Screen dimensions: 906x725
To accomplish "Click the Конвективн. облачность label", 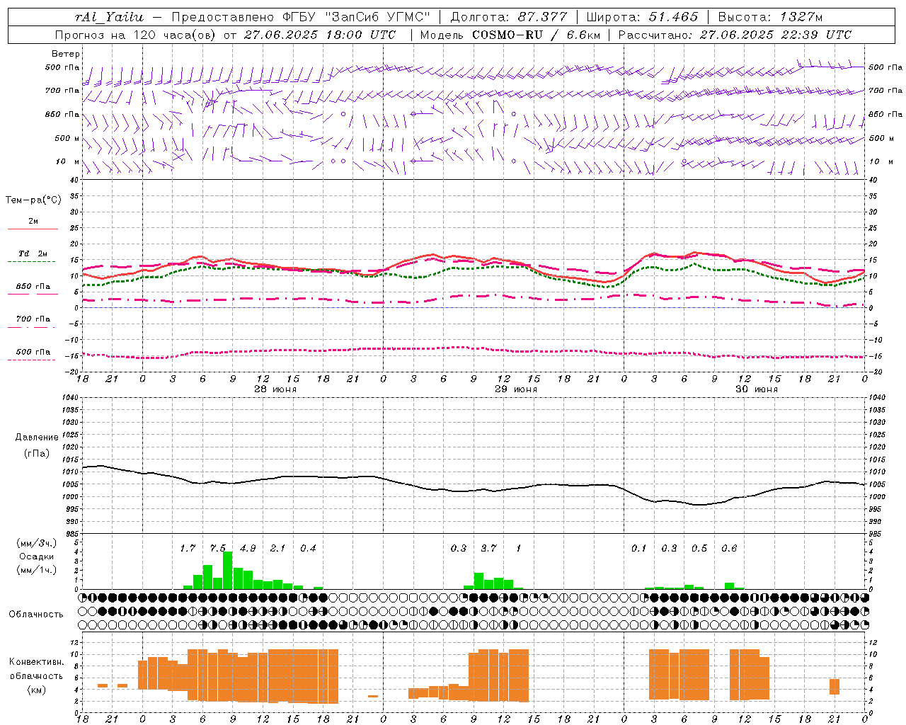I will (36, 668).
